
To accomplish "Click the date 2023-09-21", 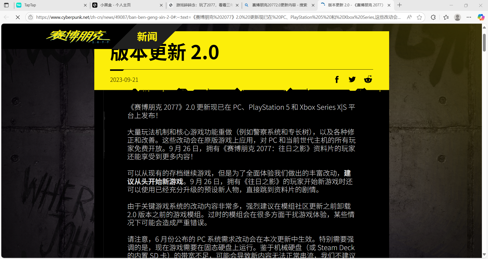I will (x=124, y=80).
